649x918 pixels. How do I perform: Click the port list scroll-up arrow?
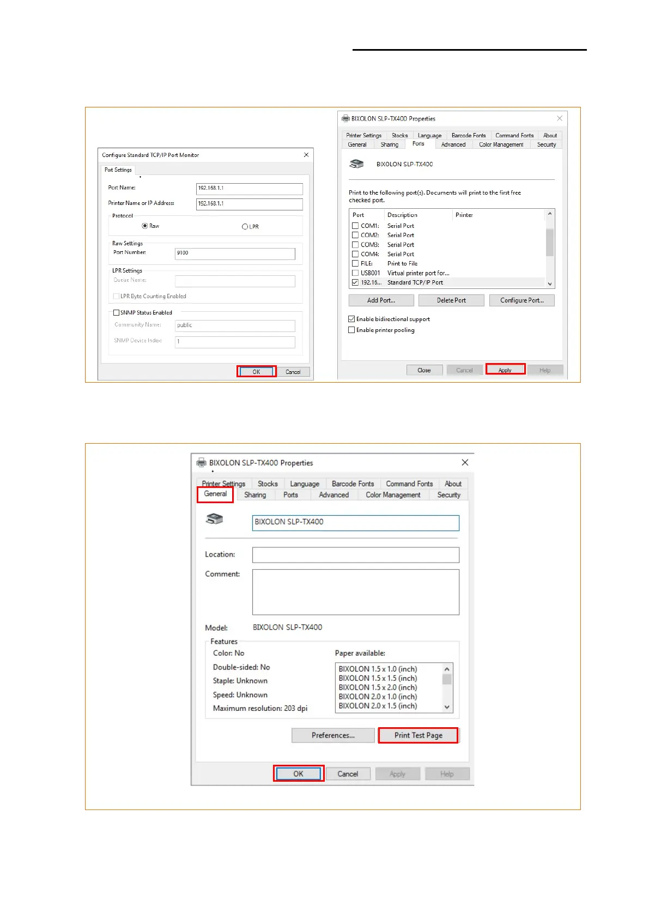tap(550, 214)
